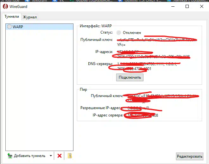The height and width of the screenshot is (164, 209).
Task: Click the grey status circle beside WARP in the list
Action: [x=9, y=27]
